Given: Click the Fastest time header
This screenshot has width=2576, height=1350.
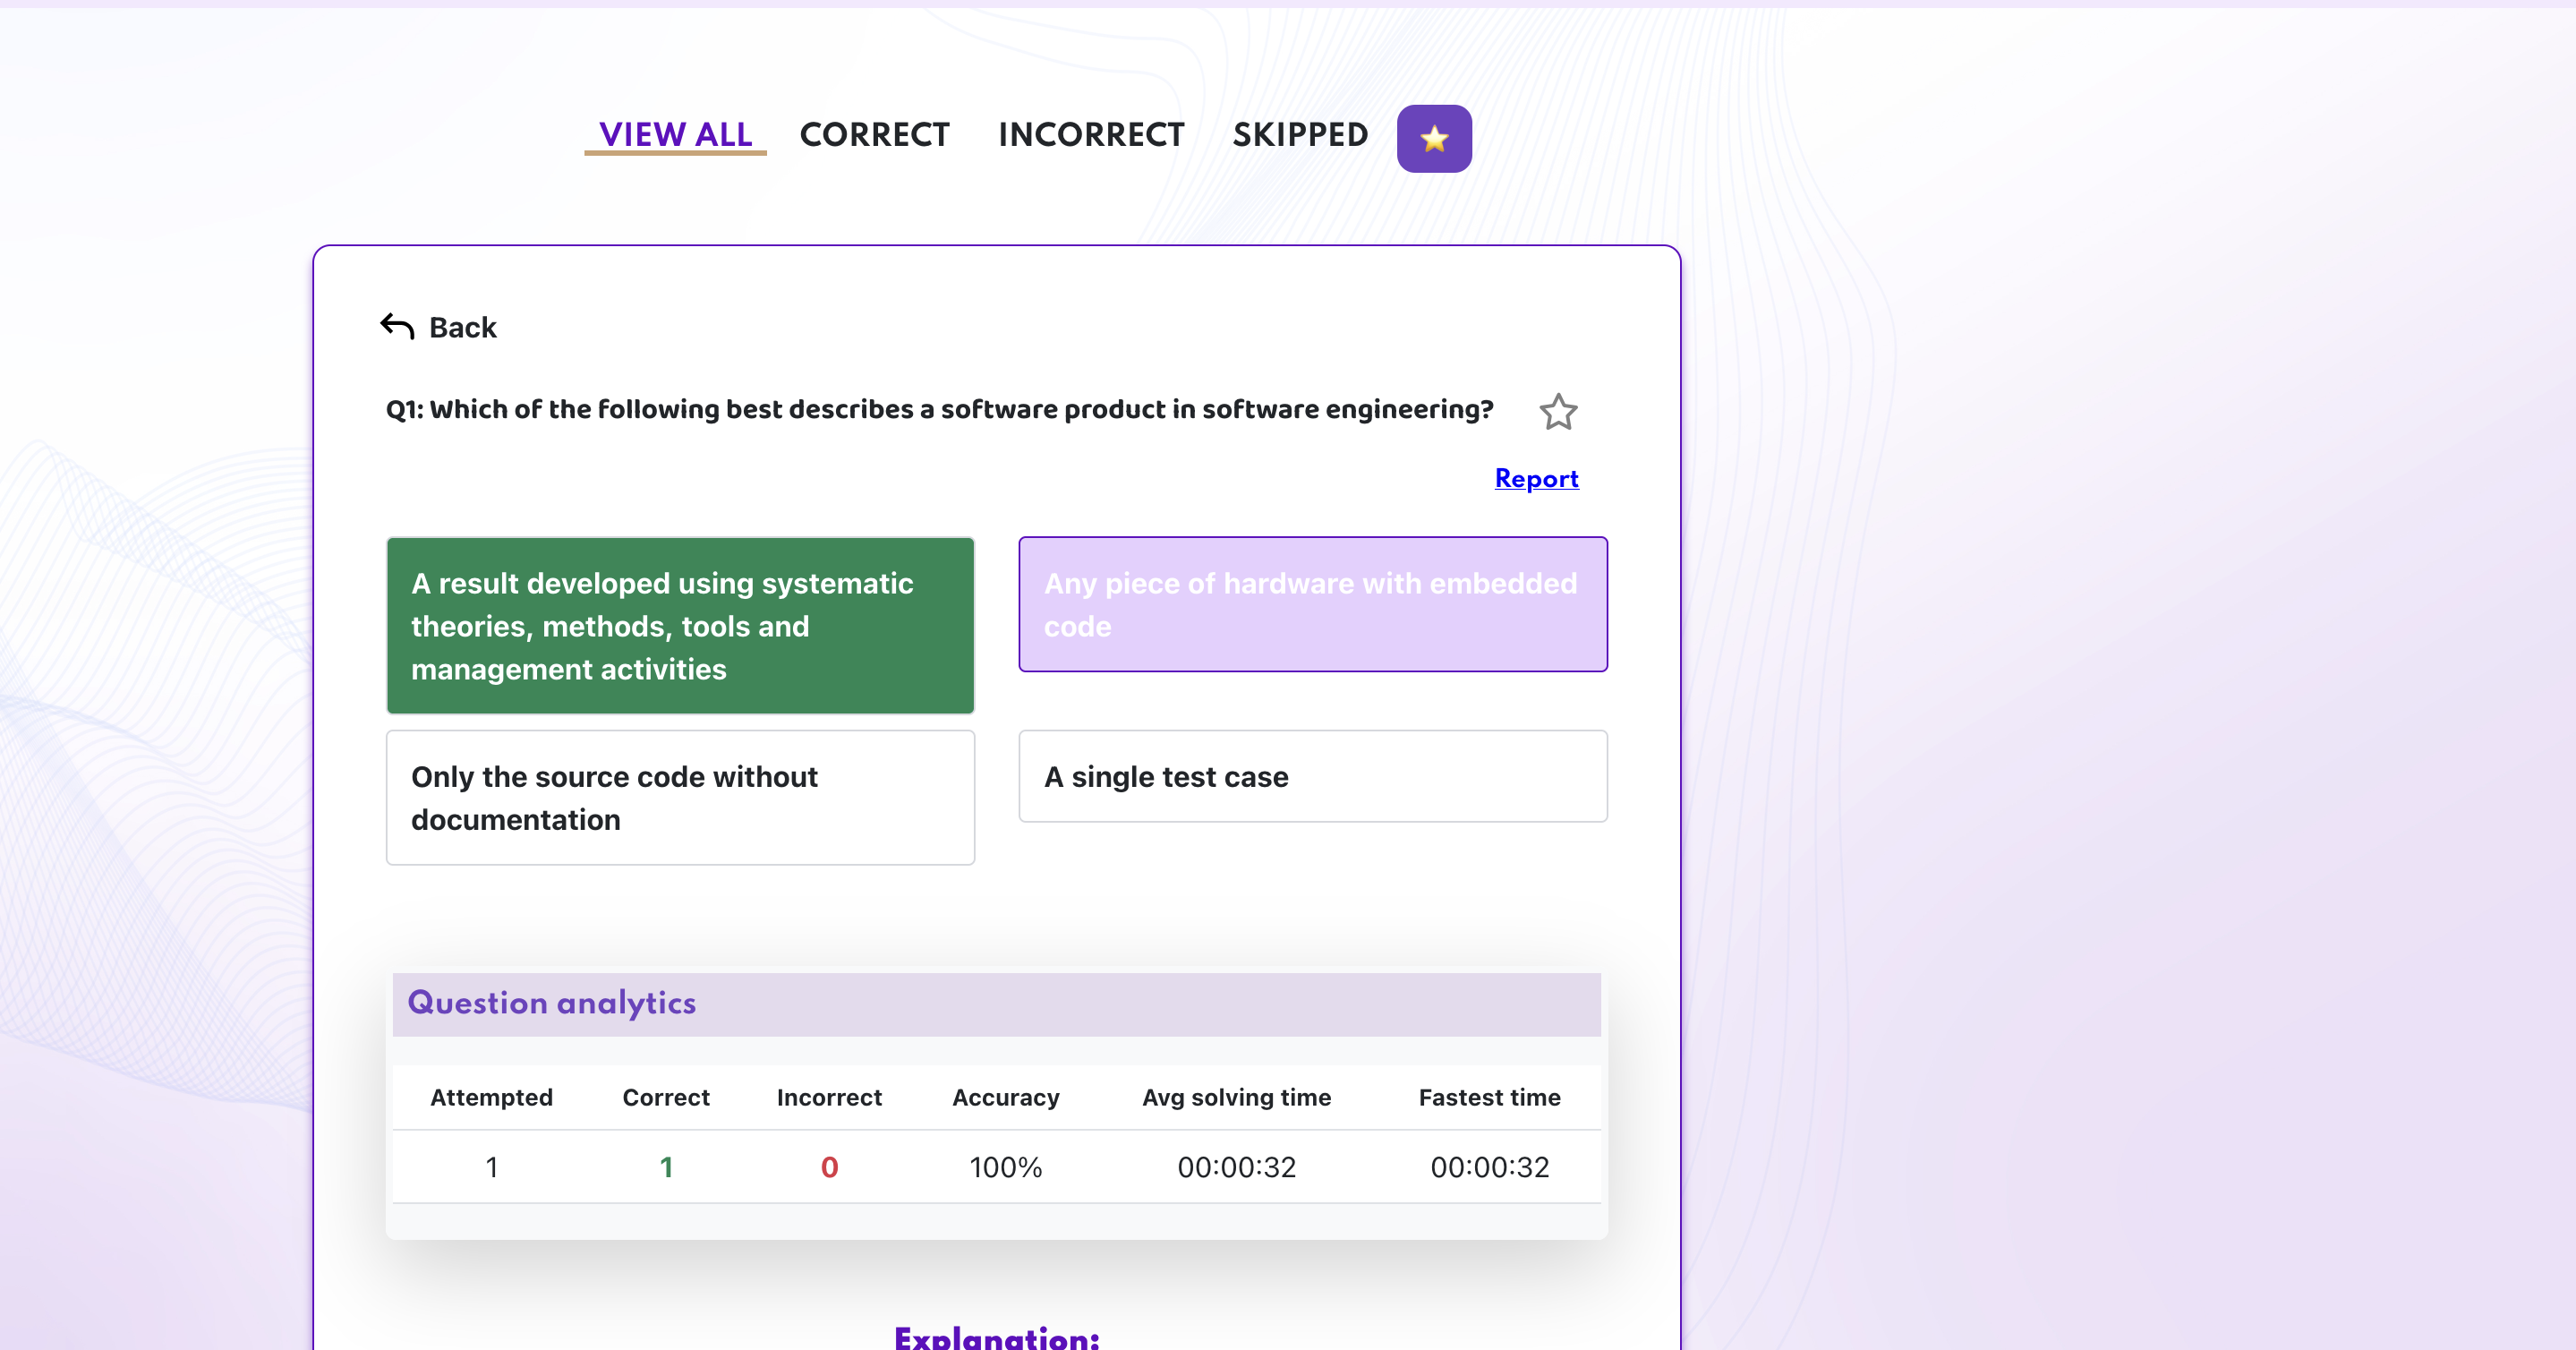Looking at the screenshot, I should click(1489, 1097).
